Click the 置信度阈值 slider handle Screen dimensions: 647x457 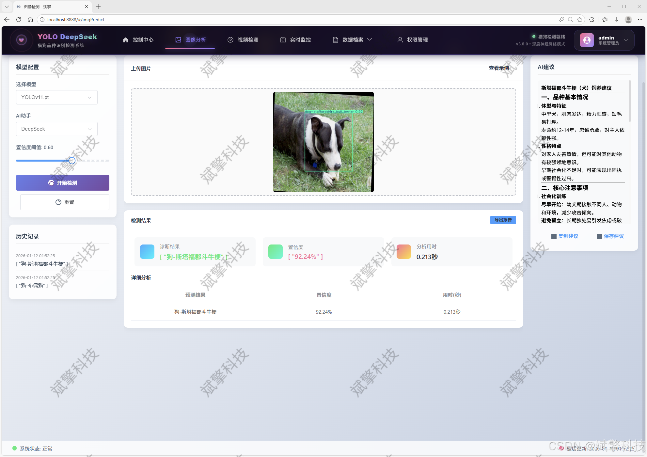pos(72,161)
